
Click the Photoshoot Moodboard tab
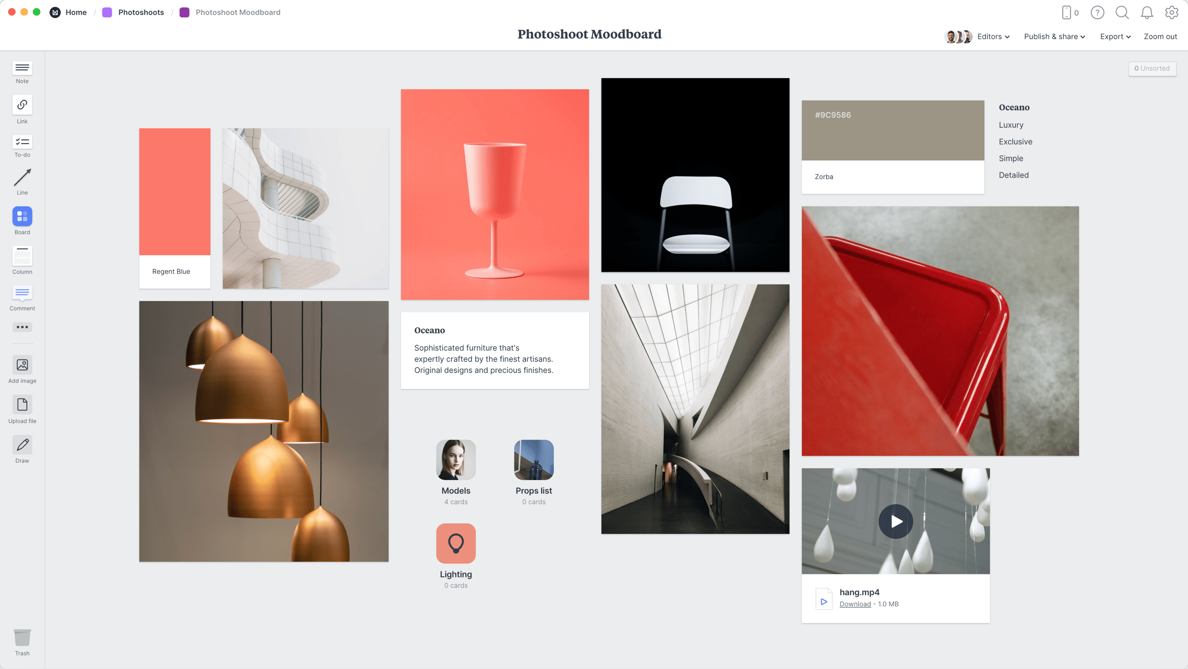(x=237, y=12)
